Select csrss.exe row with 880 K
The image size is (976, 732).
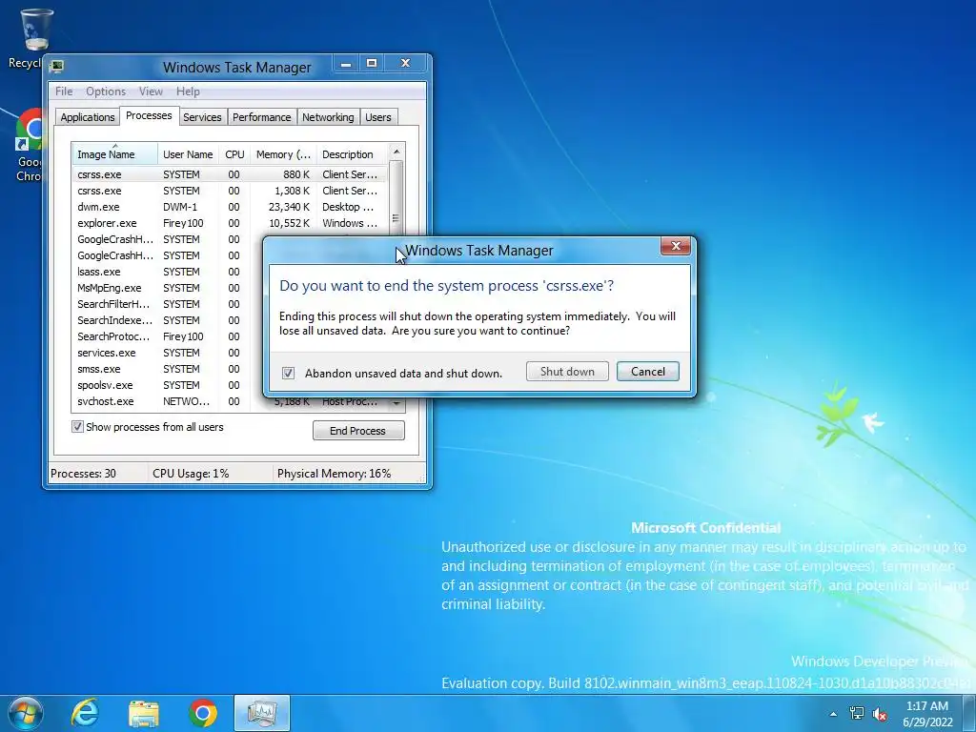tap(229, 174)
